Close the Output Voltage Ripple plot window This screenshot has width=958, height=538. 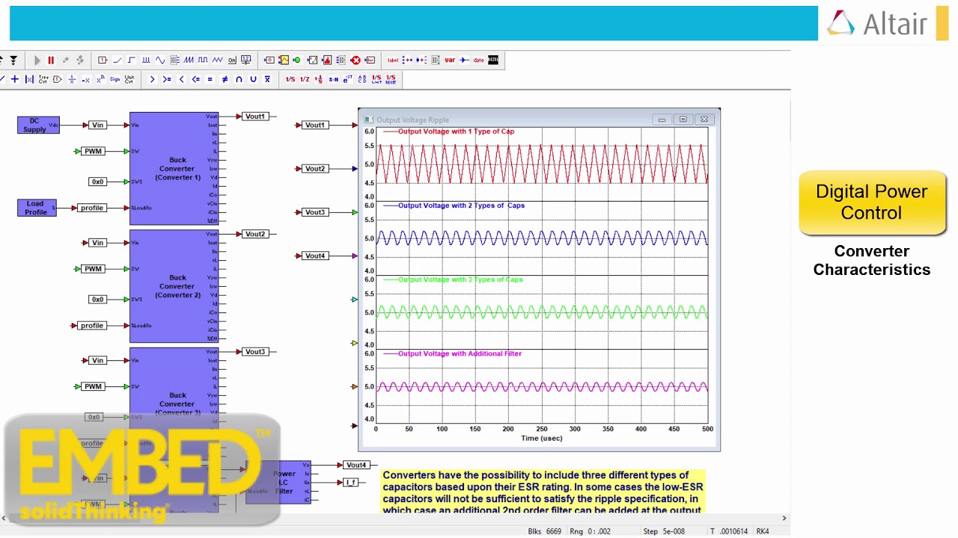tap(704, 120)
